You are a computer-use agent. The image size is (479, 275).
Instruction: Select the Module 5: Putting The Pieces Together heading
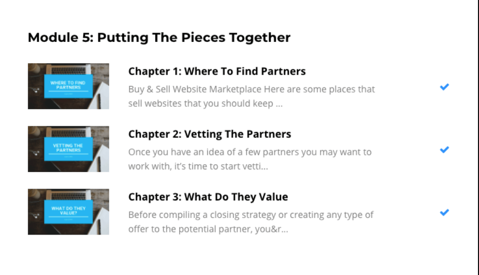pos(159,37)
